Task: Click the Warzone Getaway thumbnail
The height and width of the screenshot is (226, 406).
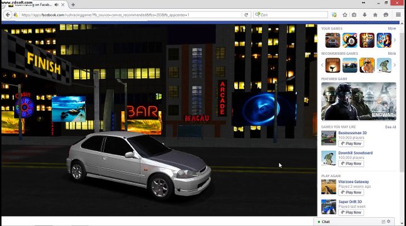Action: coord(329,186)
